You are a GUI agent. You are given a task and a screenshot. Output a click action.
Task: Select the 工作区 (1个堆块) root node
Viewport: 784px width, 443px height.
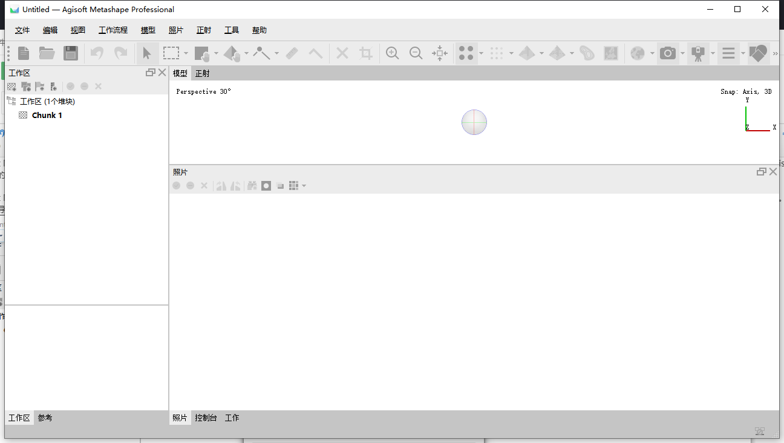coord(47,101)
